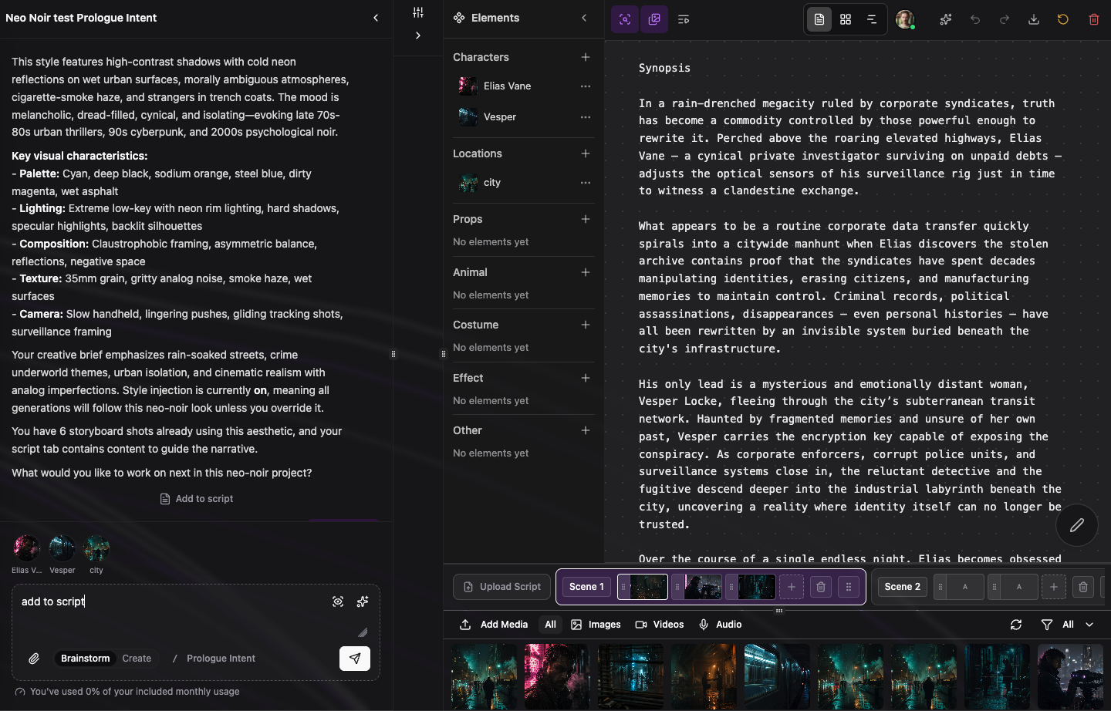Image resolution: width=1111 pixels, height=711 pixels.
Task: Toggle the purple image gallery button
Action: click(x=654, y=19)
